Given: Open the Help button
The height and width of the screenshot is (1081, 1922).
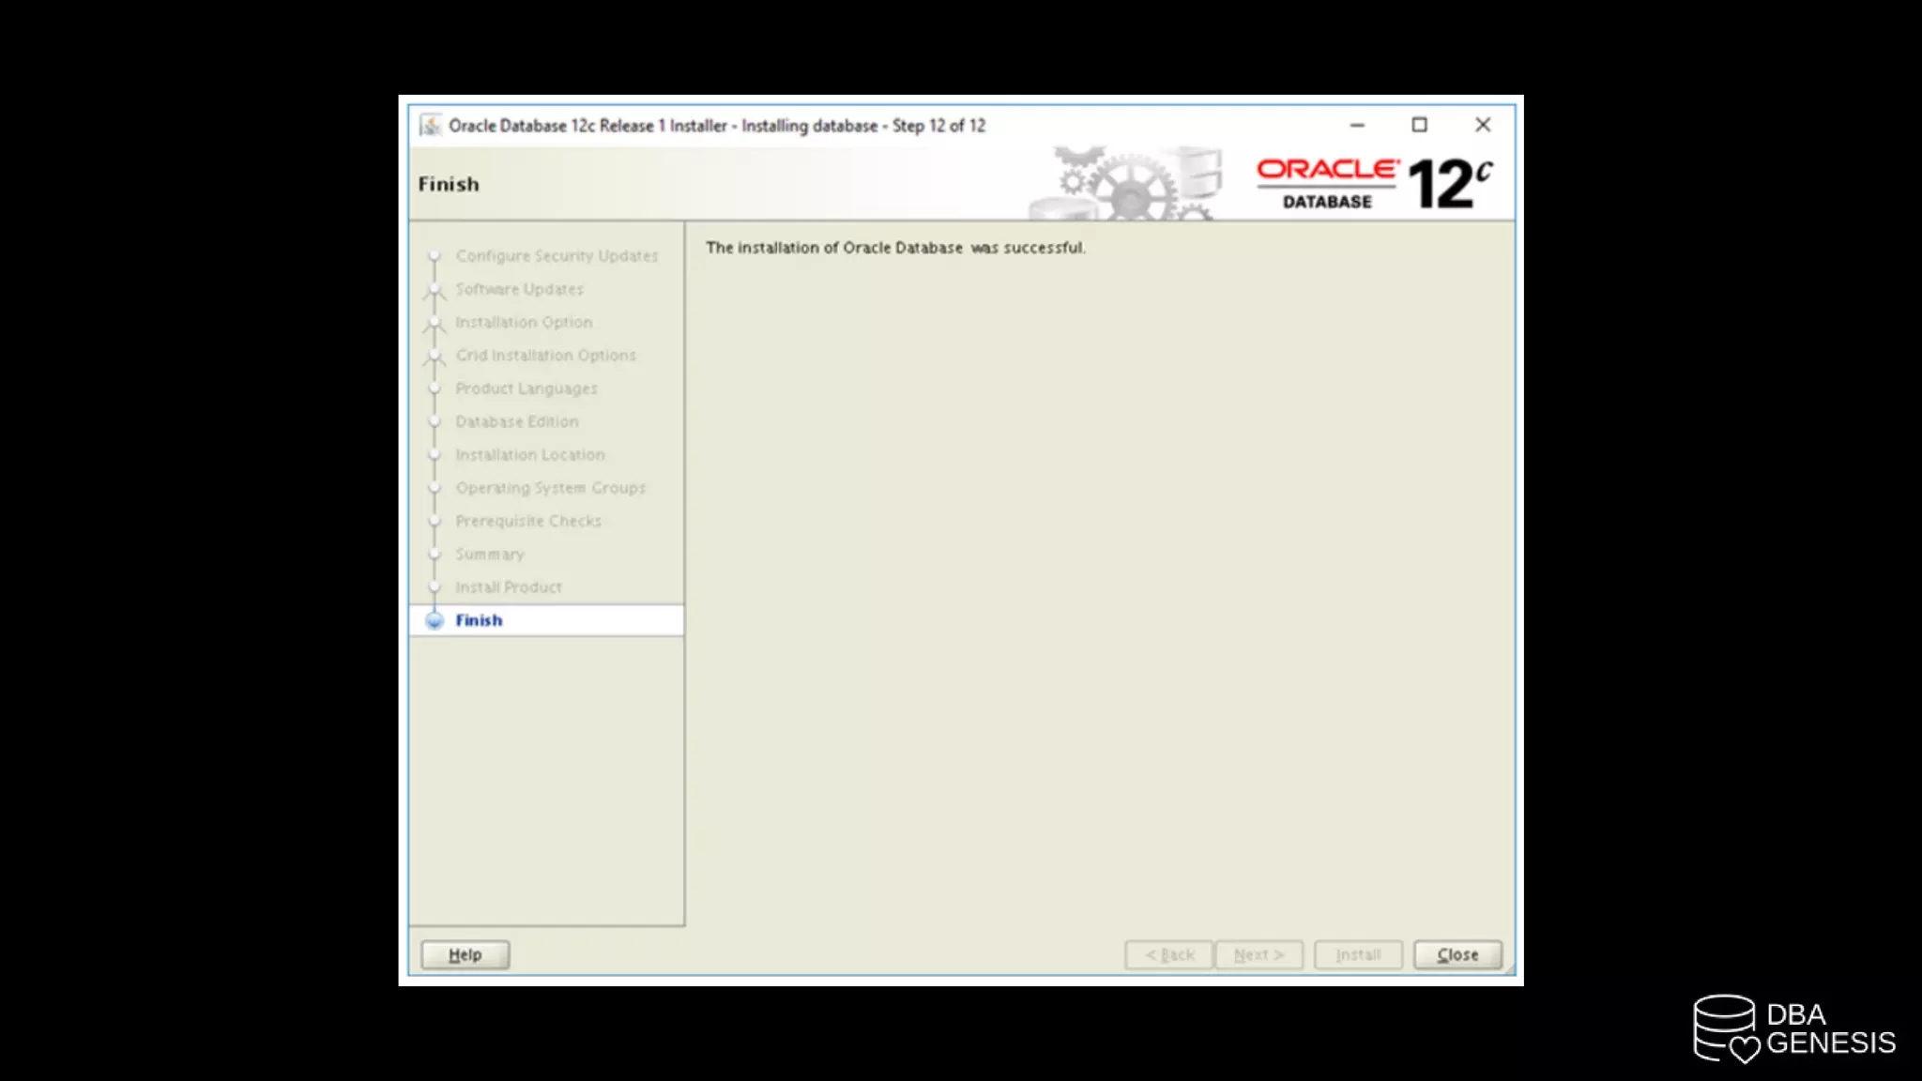Looking at the screenshot, I should click(x=465, y=954).
